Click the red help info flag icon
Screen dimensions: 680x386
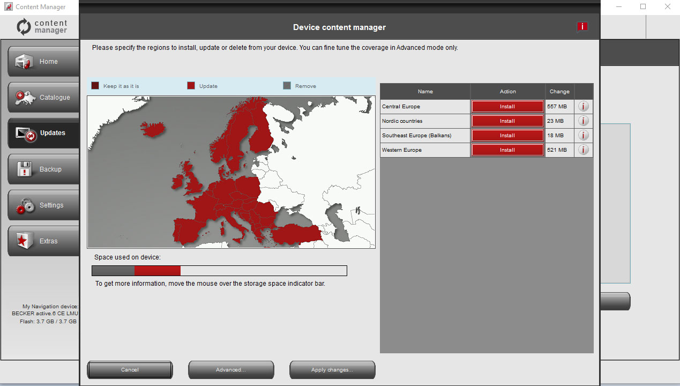click(582, 27)
